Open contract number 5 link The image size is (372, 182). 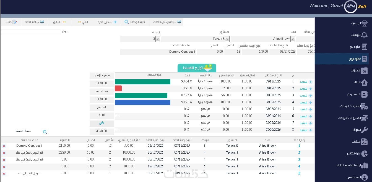pyautogui.click(x=299, y=173)
